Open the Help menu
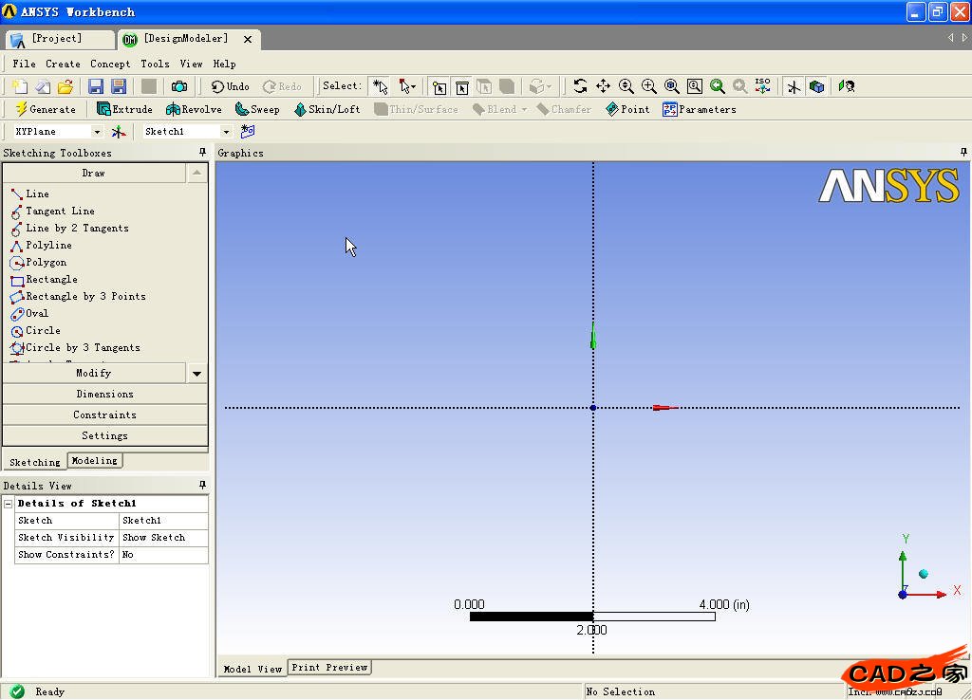 [224, 64]
